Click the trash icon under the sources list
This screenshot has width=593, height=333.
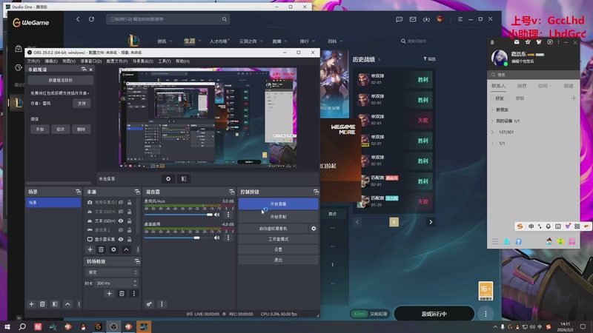coord(101,249)
